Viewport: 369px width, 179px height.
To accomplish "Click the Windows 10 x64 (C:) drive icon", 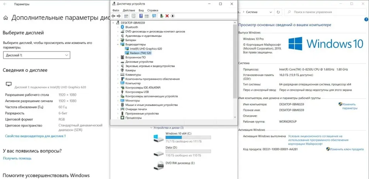I will [158, 138].
